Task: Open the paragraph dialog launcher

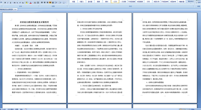Action: click(x=67, y=6)
